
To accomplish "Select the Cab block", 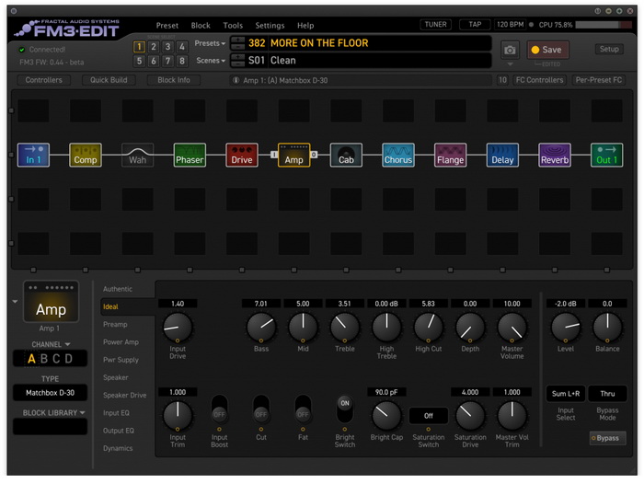I will (346, 155).
